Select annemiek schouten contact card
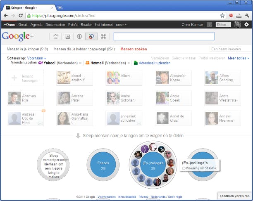Viewport: 253px width, 201px height. (124, 118)
